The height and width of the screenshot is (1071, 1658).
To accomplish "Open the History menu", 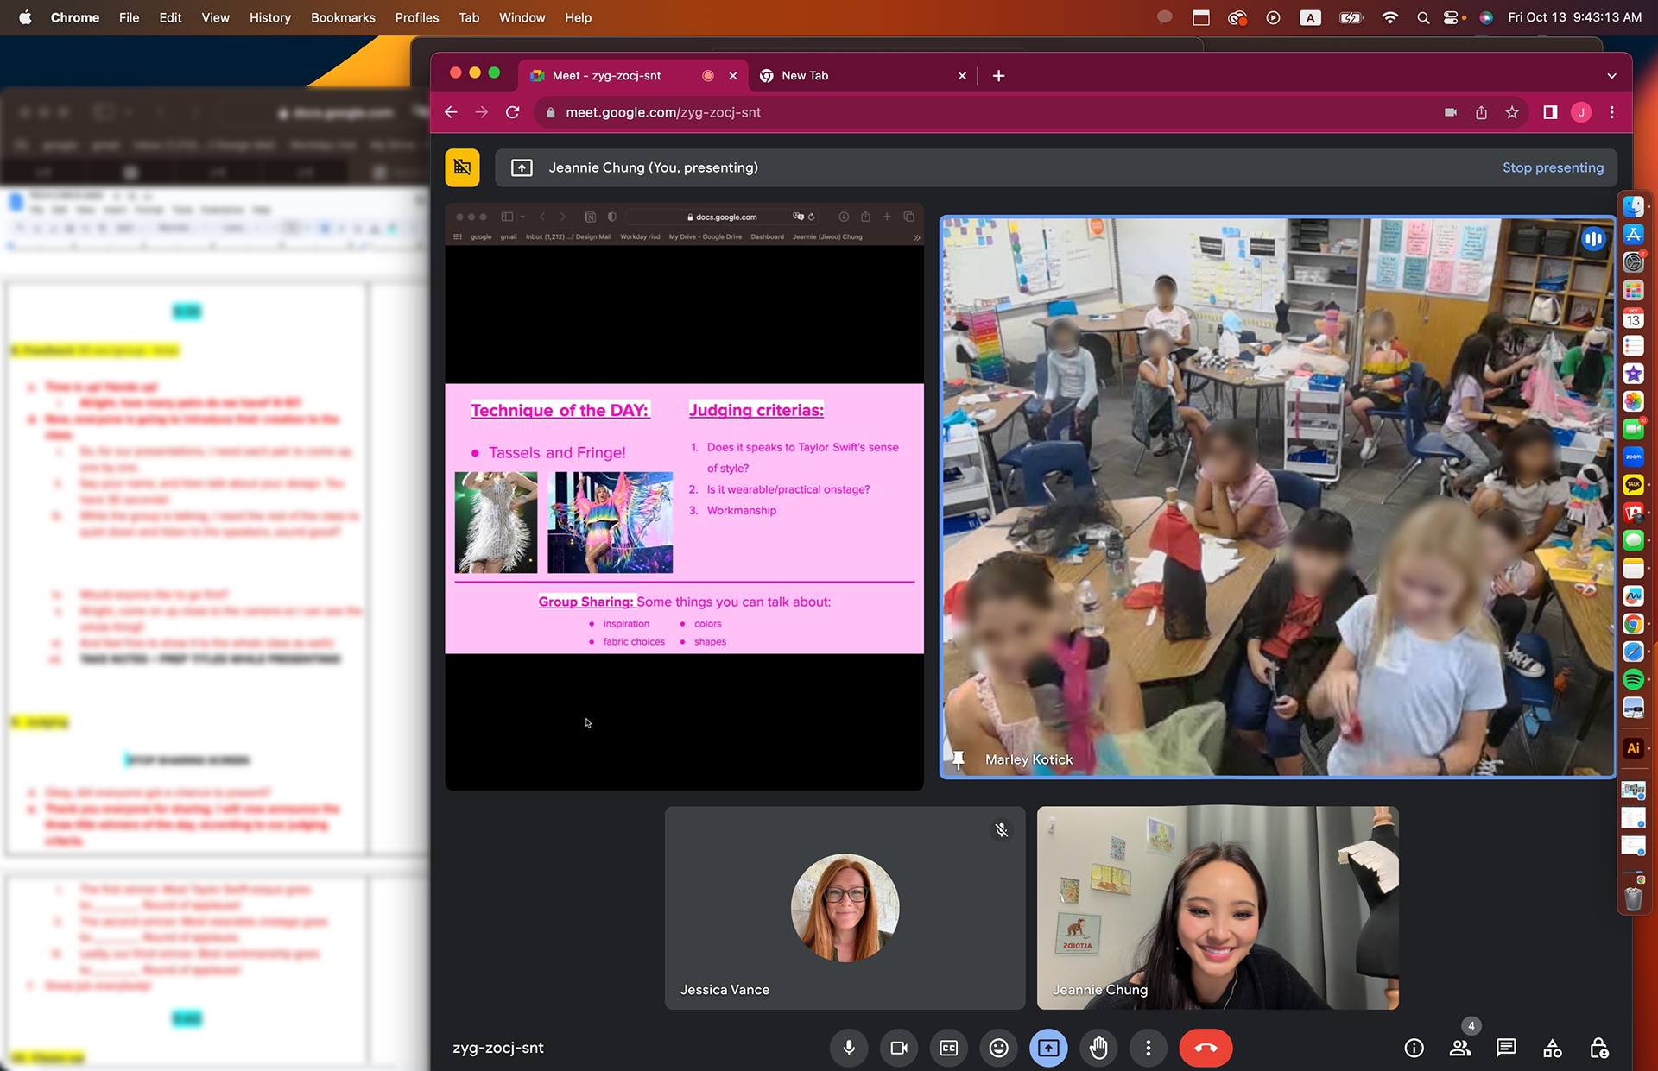I will click(x=269, y=17).
